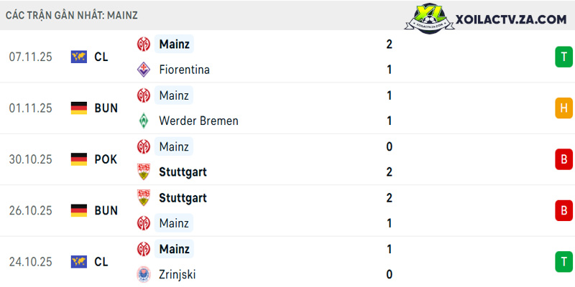
Task: Click the POK competition label
Action: pyautogui.click(x=106, y=159)
